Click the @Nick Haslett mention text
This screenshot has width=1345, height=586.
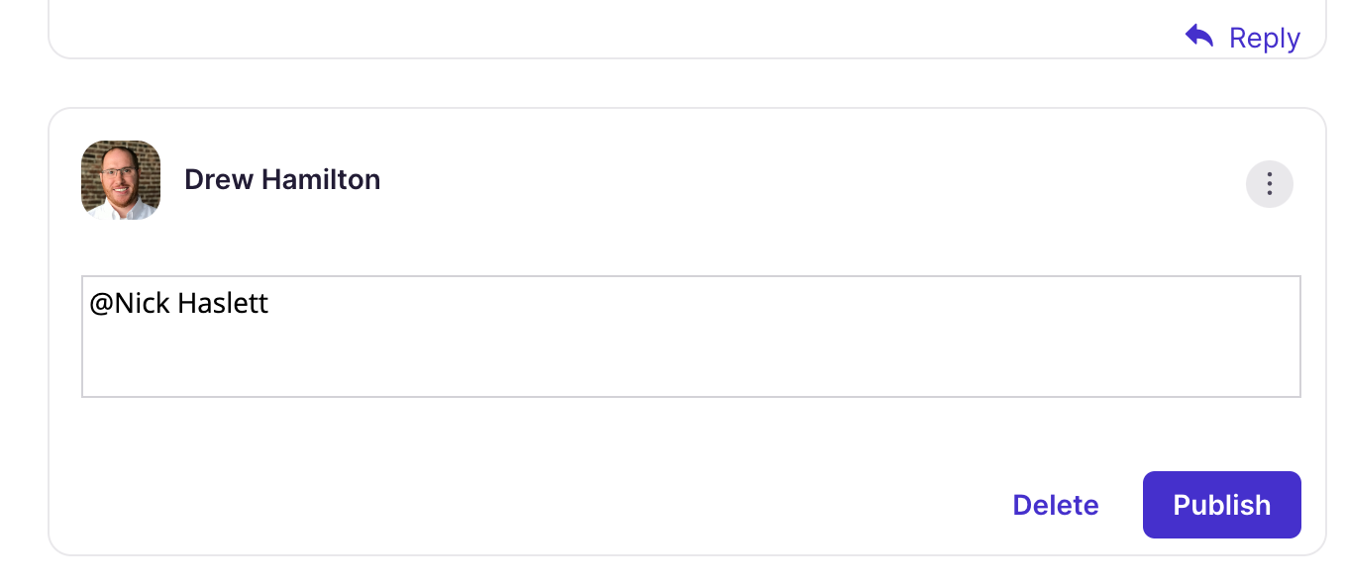pos(179,303)
